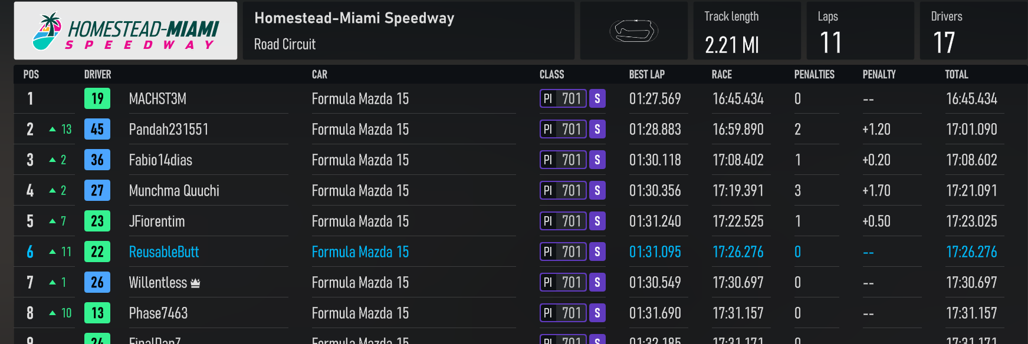This screenshot has height=344, width=1028.
Task: Click the PI 701 class badge for MACHST3M
Action: tap(563, 98)
